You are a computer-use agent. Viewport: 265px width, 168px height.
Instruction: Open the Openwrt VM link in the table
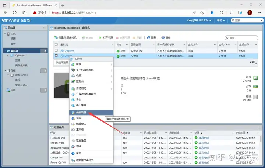pyautogui.click(x=69, y=51)
